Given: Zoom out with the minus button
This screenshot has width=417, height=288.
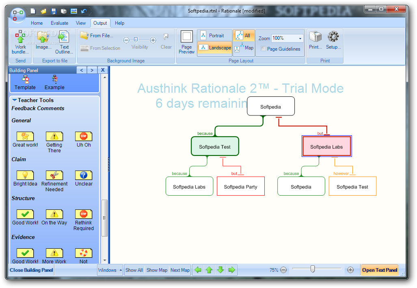Looking at the screenshot, I should [x=284, y=270].
